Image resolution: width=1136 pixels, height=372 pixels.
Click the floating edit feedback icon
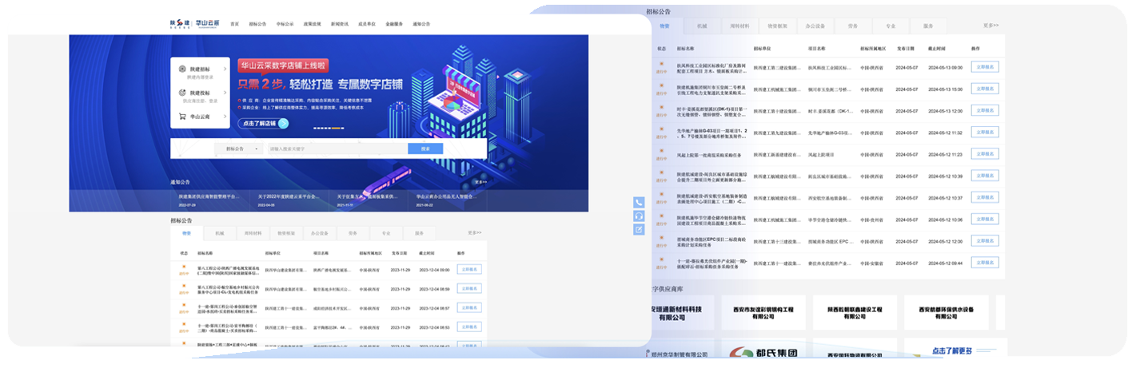click(639, 229)
